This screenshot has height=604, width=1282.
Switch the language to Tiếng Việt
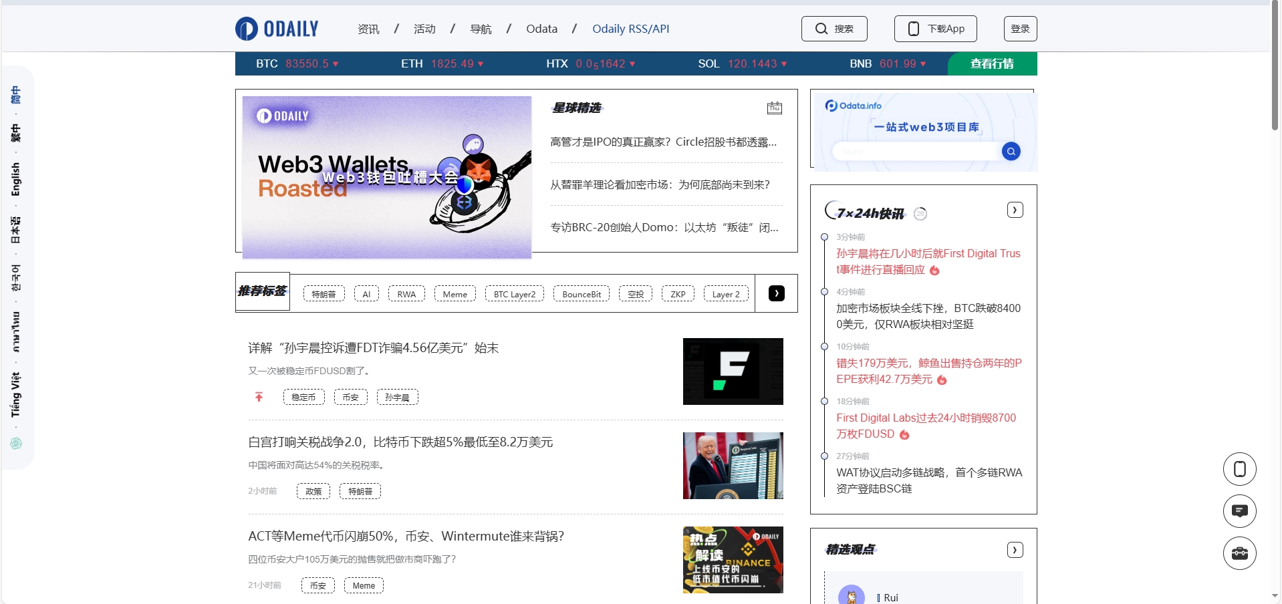tap(16, 395)
